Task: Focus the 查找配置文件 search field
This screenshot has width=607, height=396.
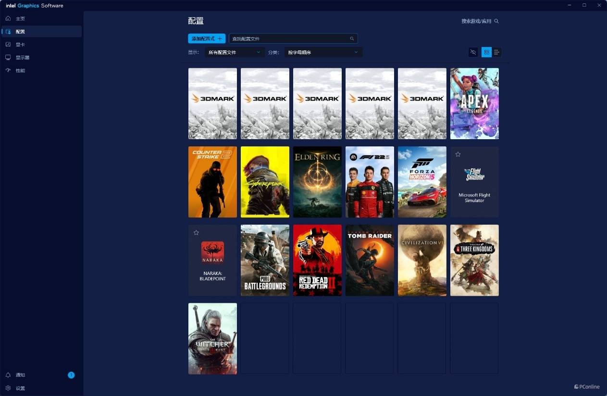Action: [293, 38]
